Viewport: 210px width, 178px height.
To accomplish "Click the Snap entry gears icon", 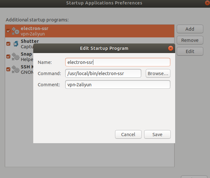I will pyautogui.click(x=16, y=57).
